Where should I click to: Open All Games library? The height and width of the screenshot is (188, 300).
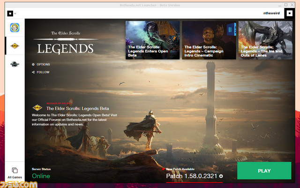coord(15,173)
